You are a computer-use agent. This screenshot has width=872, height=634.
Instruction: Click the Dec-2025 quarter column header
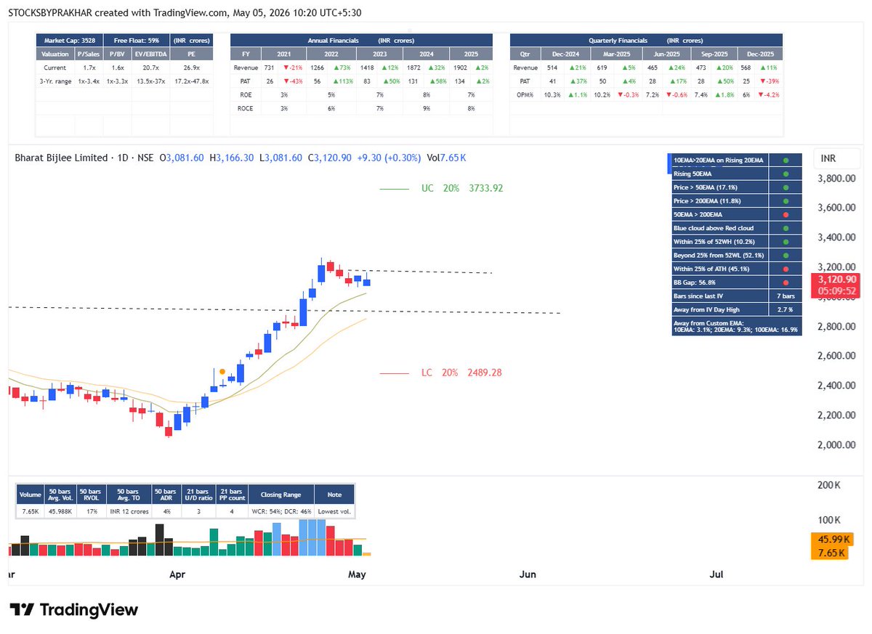(761, 54)
